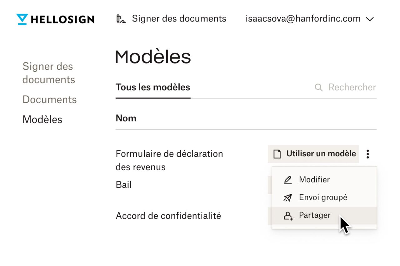The width and height of the screenshot is (400, 266).
Task: Expand the chevron next to the email address
Action: pyautogui.click(x=370, y=19)
